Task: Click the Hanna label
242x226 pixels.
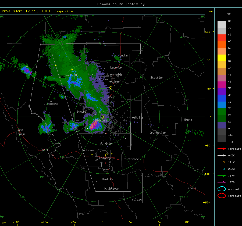Action: click(188, 120)
